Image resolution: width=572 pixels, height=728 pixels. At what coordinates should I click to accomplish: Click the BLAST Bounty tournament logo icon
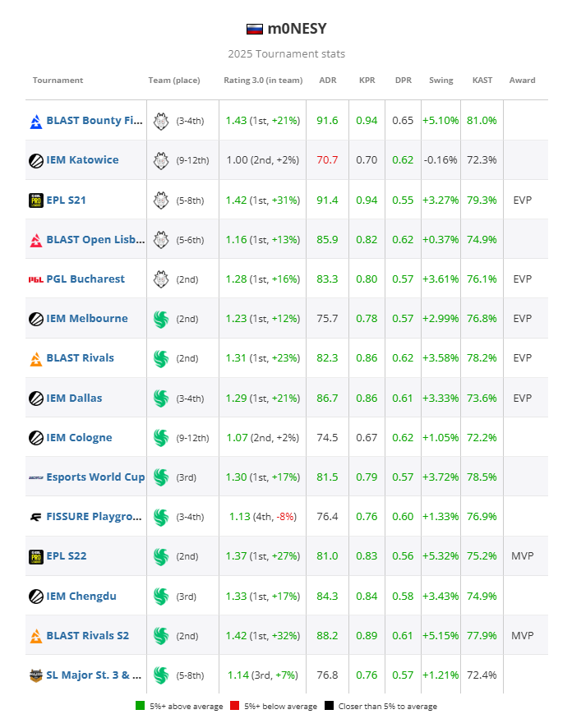[36, 121]
